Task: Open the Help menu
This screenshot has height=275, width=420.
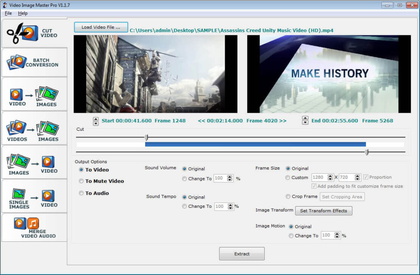Action: click(23, 13)
